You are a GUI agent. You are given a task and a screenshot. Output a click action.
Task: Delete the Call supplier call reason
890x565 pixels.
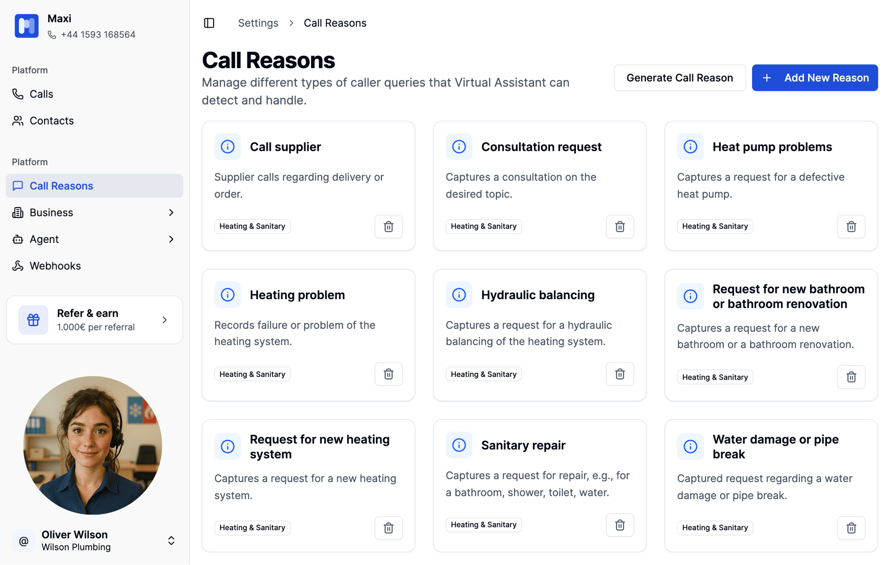click(x=388, y=227)
